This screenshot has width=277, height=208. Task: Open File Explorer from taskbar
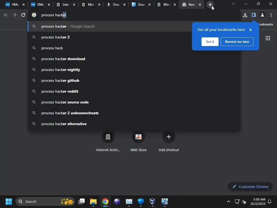tap(93, 201)
